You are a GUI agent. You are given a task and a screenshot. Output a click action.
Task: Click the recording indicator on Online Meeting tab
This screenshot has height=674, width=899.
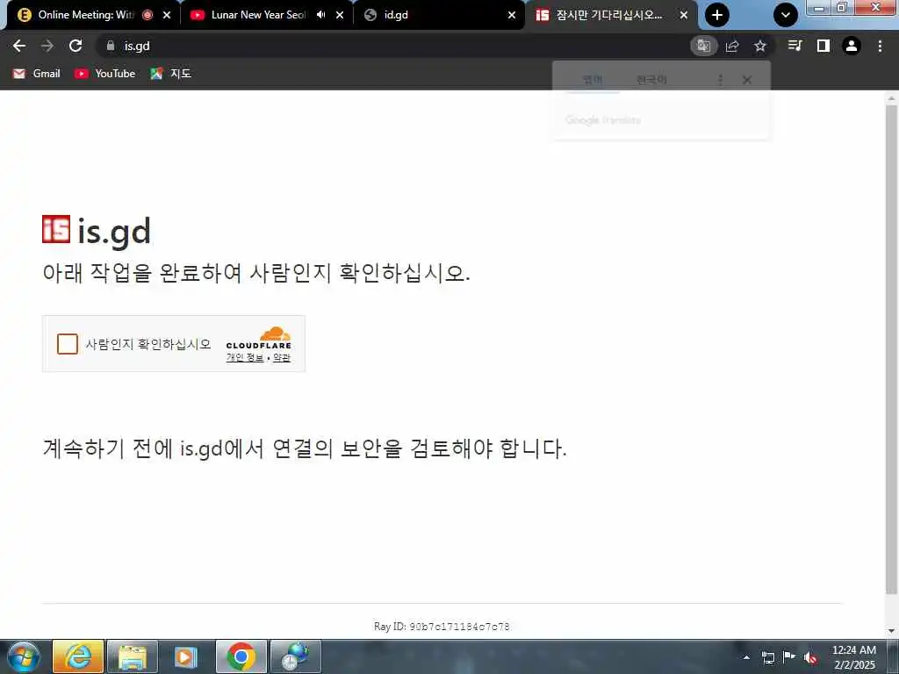(x=147, y=15)
